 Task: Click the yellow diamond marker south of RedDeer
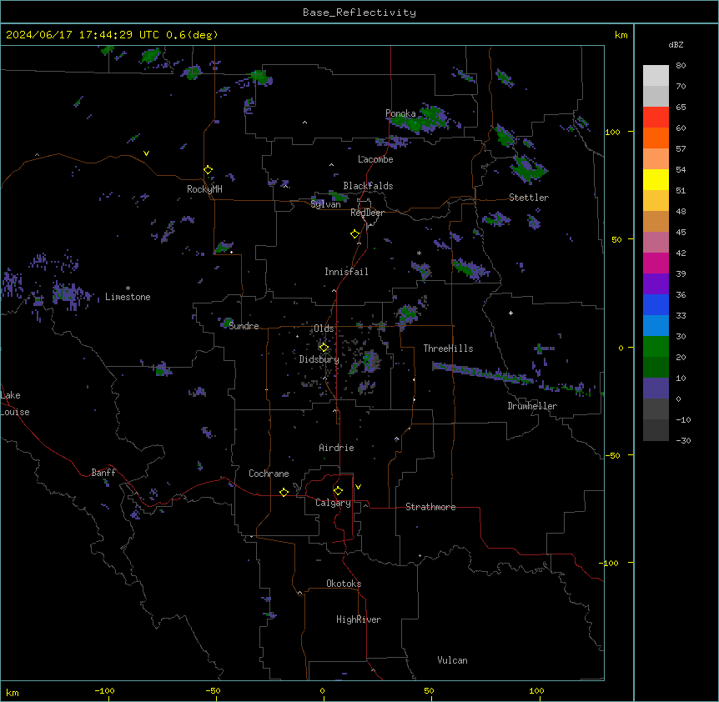(355, 234)
